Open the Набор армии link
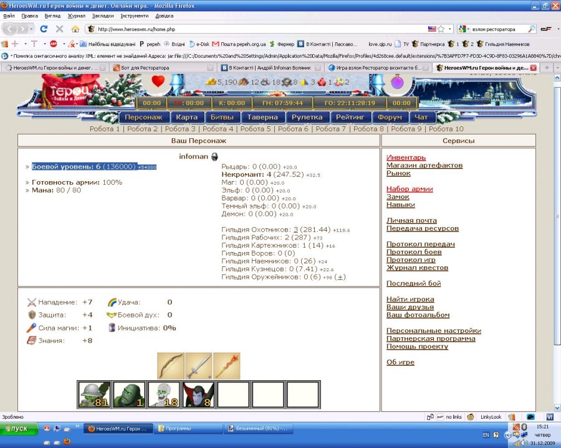Screen dimensions: 561x448 tap(410, 189)
